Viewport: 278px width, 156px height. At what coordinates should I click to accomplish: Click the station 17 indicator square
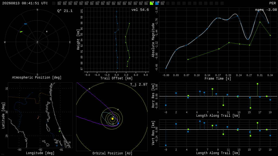pos(146,3)
